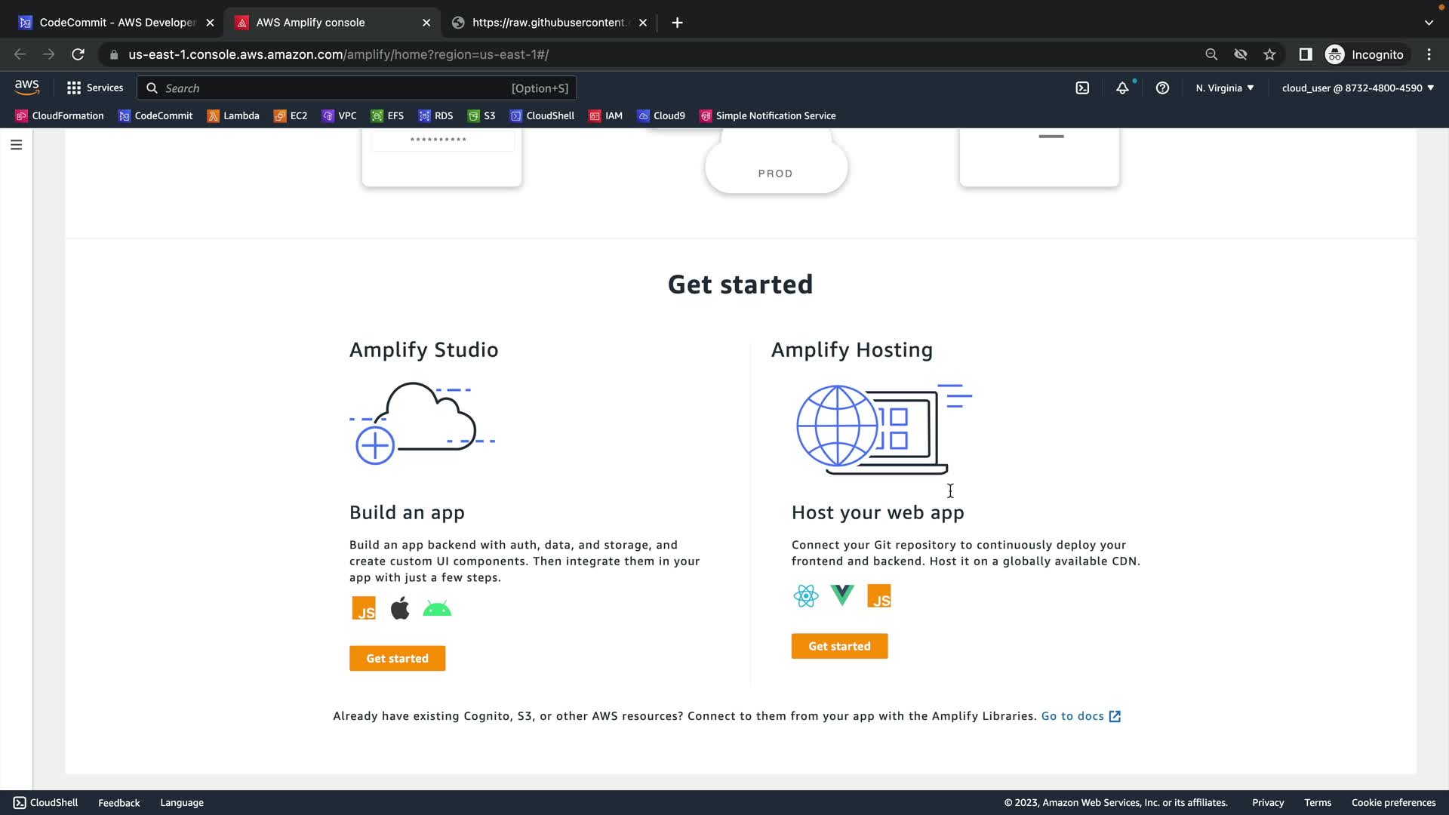Expand the N. Virginia region dropdown

[x=1224, y=88]
